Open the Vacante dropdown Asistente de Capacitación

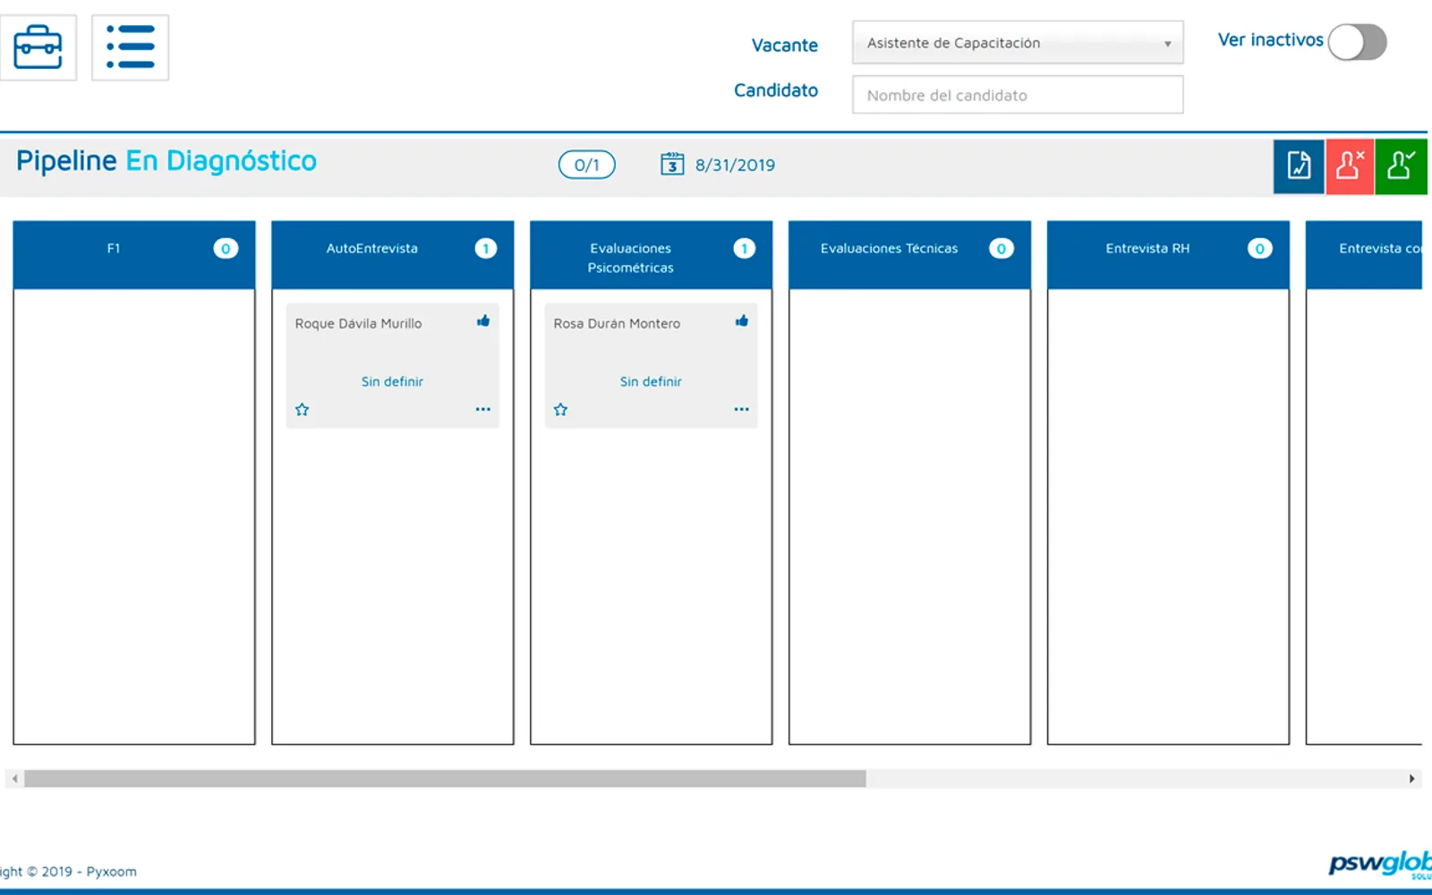coord(1018,43)
